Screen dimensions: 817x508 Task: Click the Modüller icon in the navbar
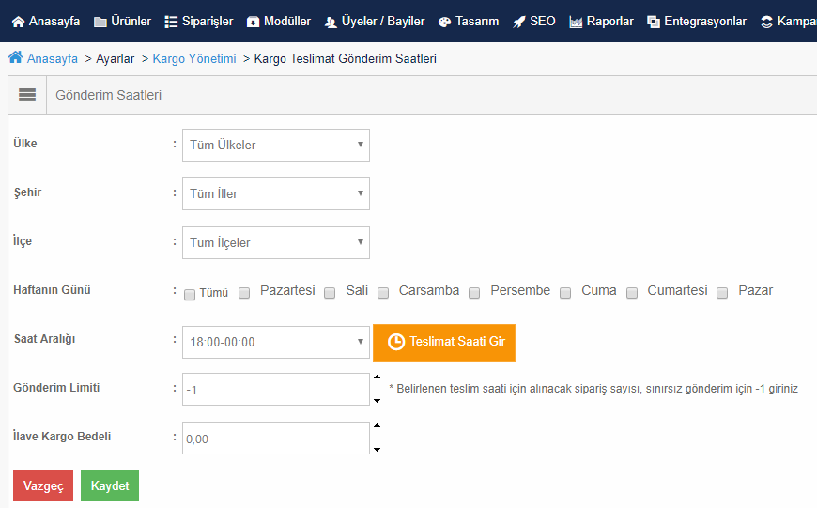pyautogui.click(x=254, y=22)
